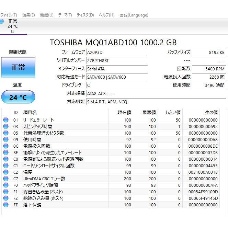Select attribute name ロード/アンロードサイクル回数
The image size is (228, 228).
click(x=49, y=166)
